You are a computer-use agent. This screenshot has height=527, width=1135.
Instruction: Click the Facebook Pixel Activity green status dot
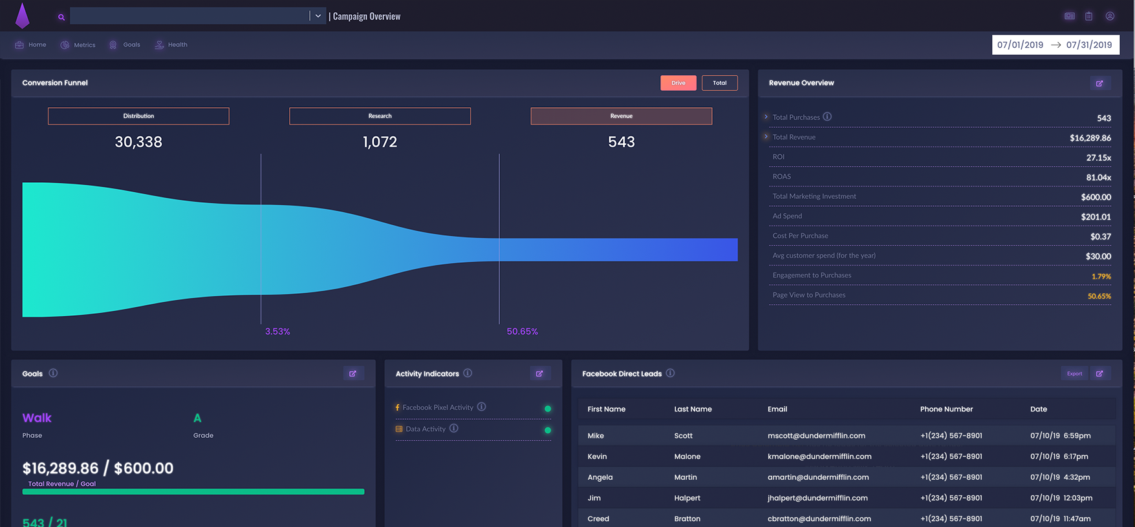click(548, 409)
